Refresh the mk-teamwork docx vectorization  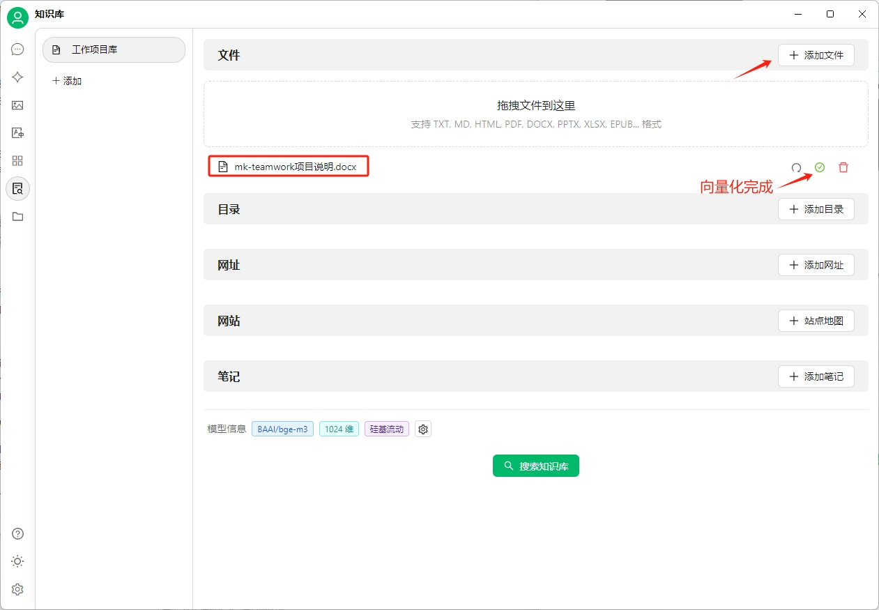796,167
